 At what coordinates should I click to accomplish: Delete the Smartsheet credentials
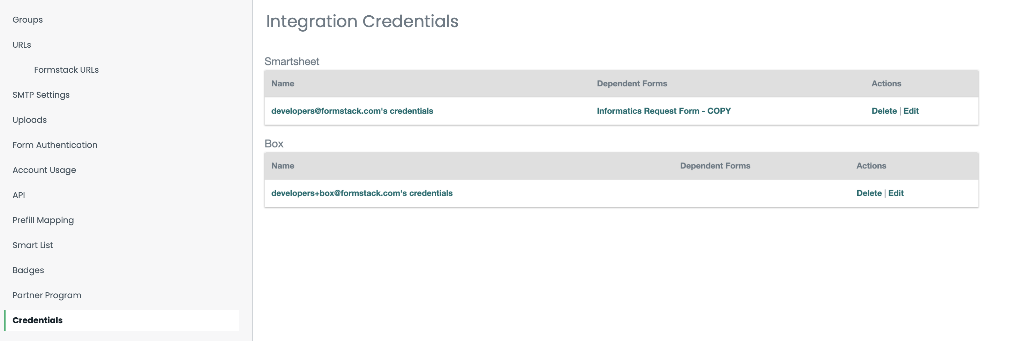click(884, 111)
